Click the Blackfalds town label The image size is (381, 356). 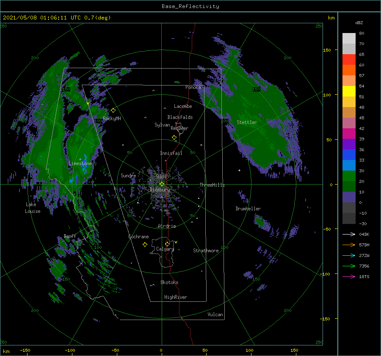[180, 117]
